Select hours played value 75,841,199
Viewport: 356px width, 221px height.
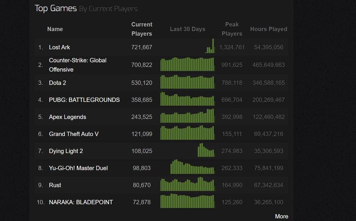pyautogui.click(x=269, y=168)
